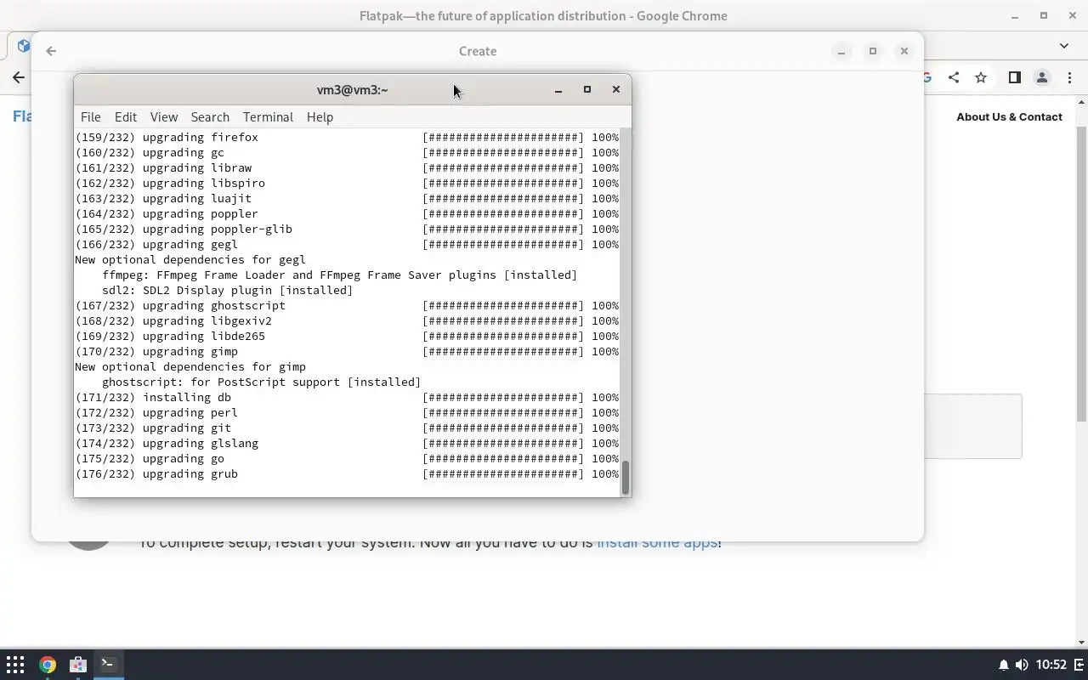1088x680 pixels.
Task: Click the 'ghostscript: for PostScript support' line
Action: tap(262, 382)
